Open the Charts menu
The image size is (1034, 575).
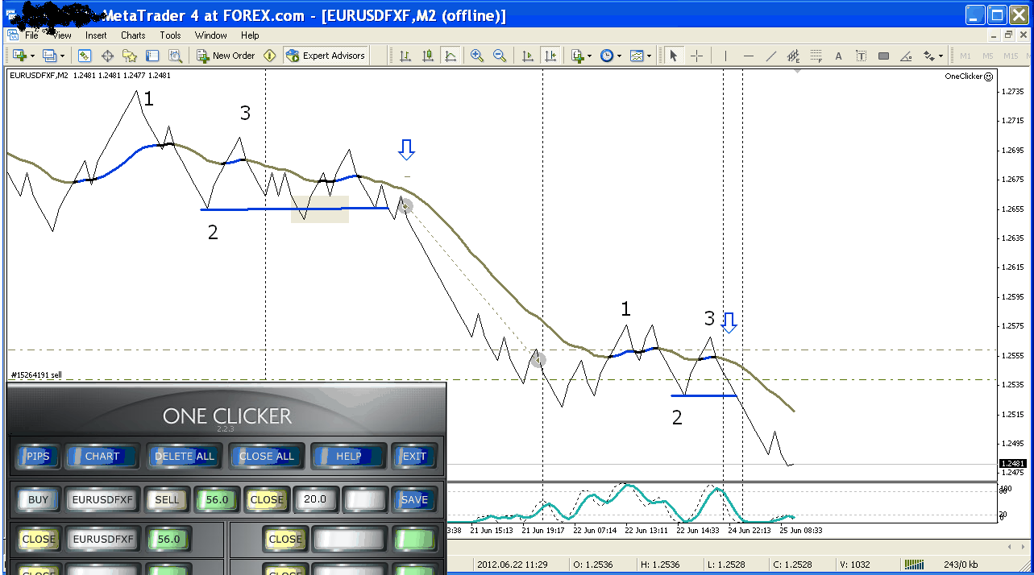coord(133,35)
